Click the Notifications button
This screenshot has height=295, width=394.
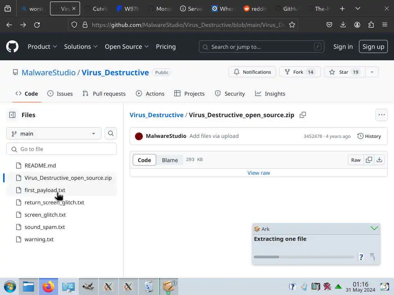[x=252, y=72]
